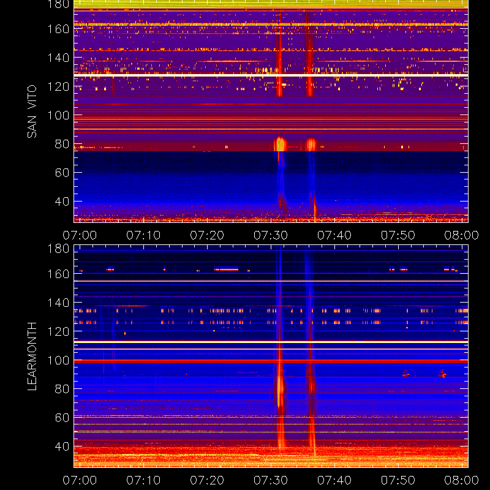
Task: Select the 80 tick label on San Vito axis
Action: pyautogui.click(x=62, y=144)
